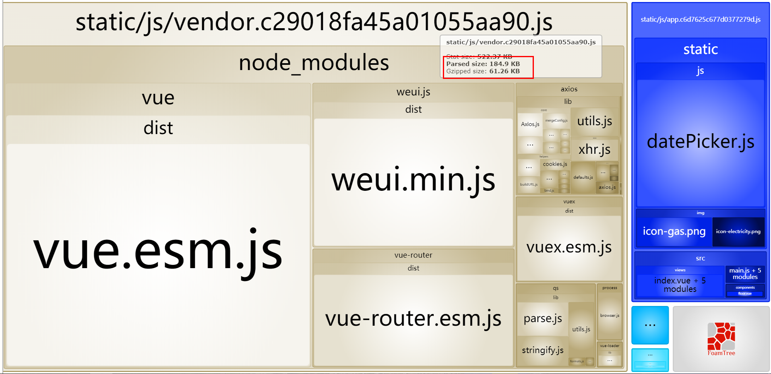
Task: Select the vuex package header
Action: click(x=569, y=202)
